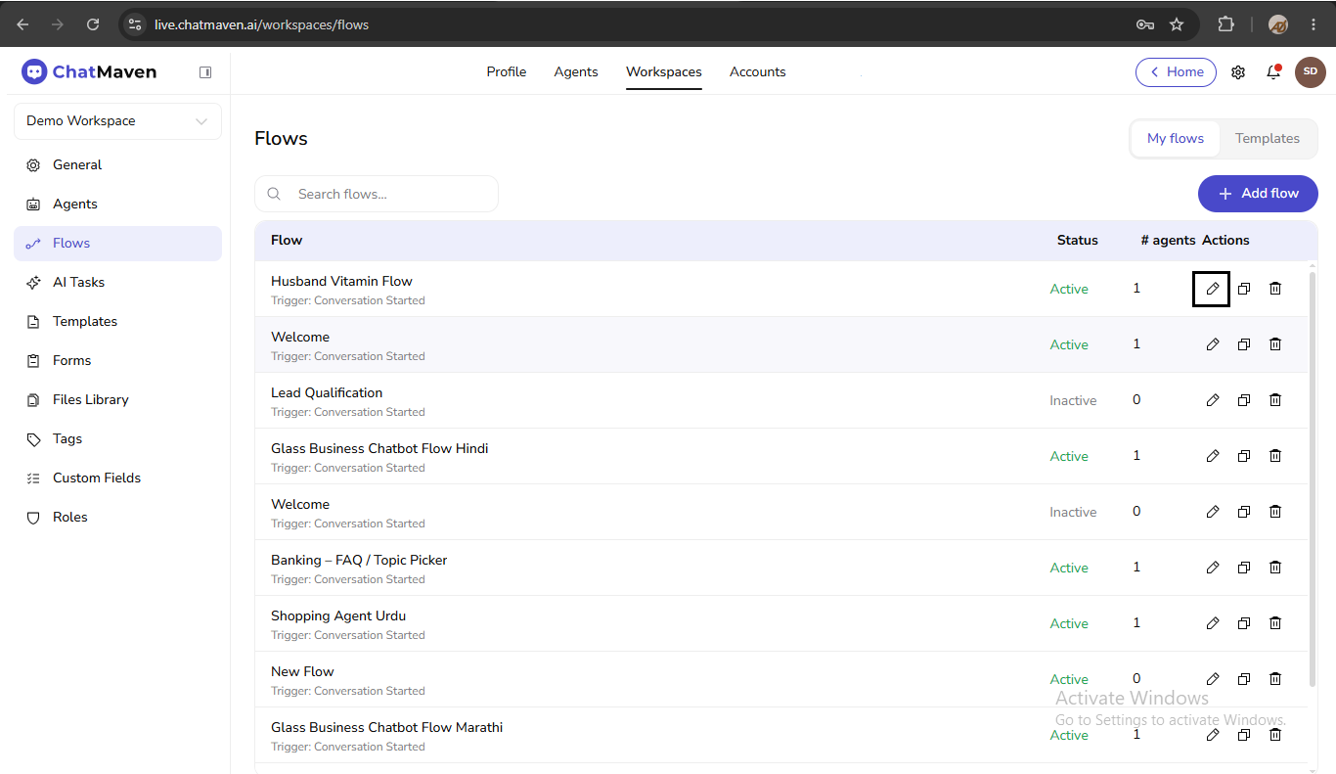The height and width of the screenshot is (774, 1336).
Task: Duplicate the Glass Business Chatbot Flow Hindi
Action: pos(1244,456)
